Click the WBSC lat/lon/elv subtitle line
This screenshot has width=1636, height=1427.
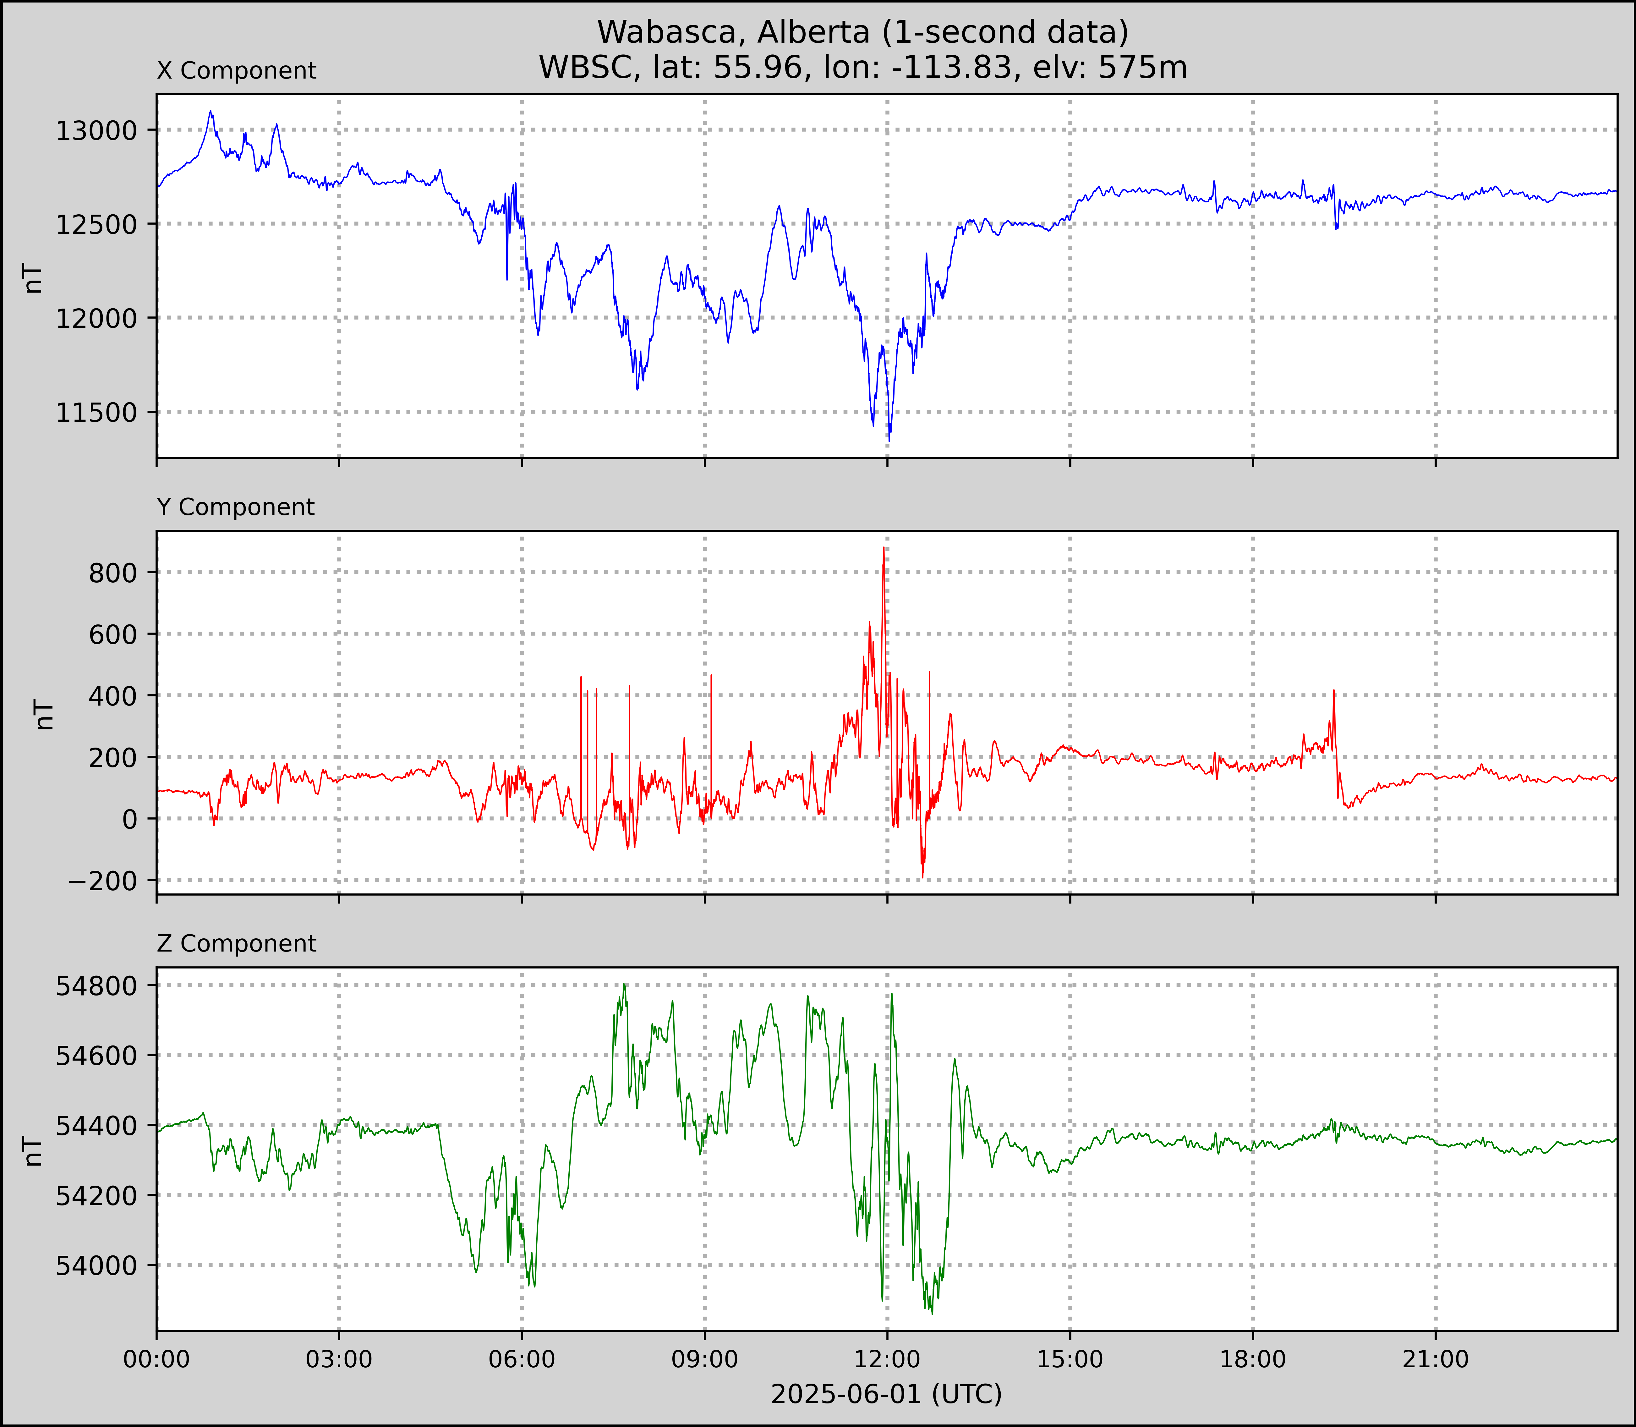[863, 68]
